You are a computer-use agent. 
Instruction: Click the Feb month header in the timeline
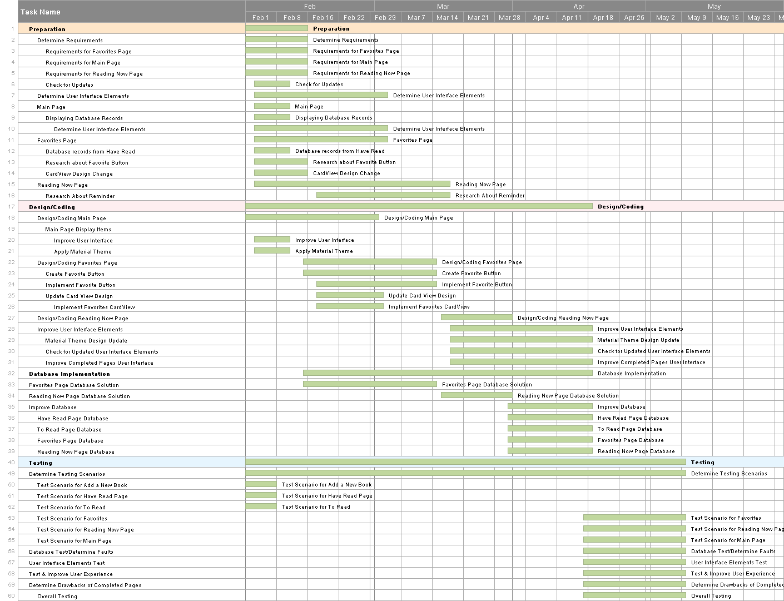pyautogui.click(x=310, y=6)
